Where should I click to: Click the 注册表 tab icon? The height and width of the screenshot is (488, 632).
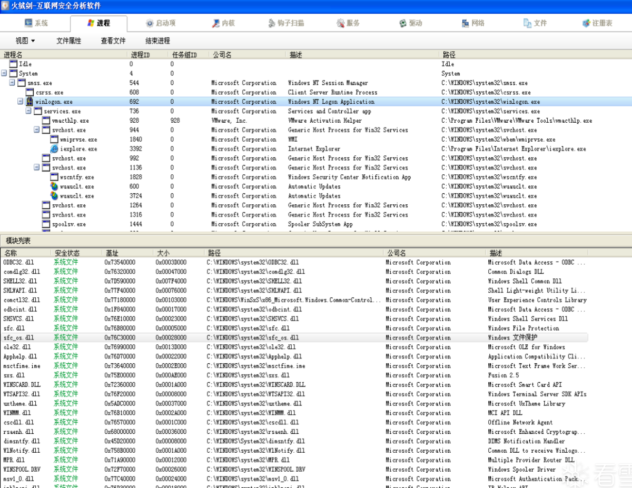tap(587, 23)
